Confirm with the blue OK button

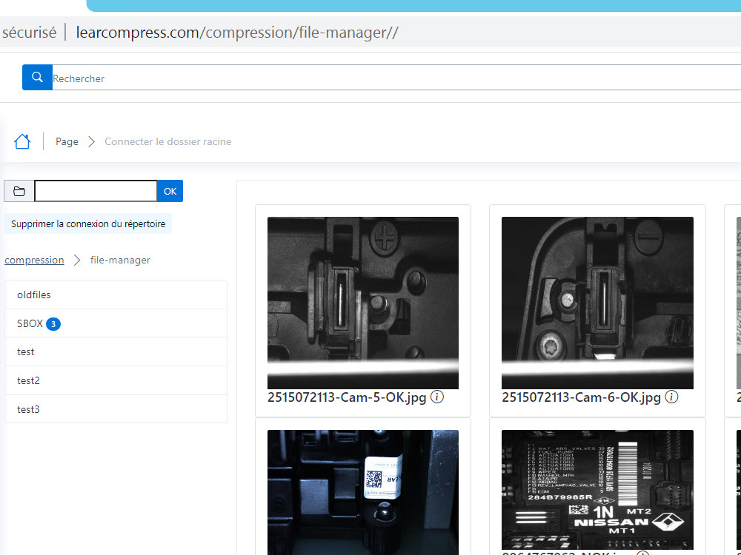tap(170, 191)
